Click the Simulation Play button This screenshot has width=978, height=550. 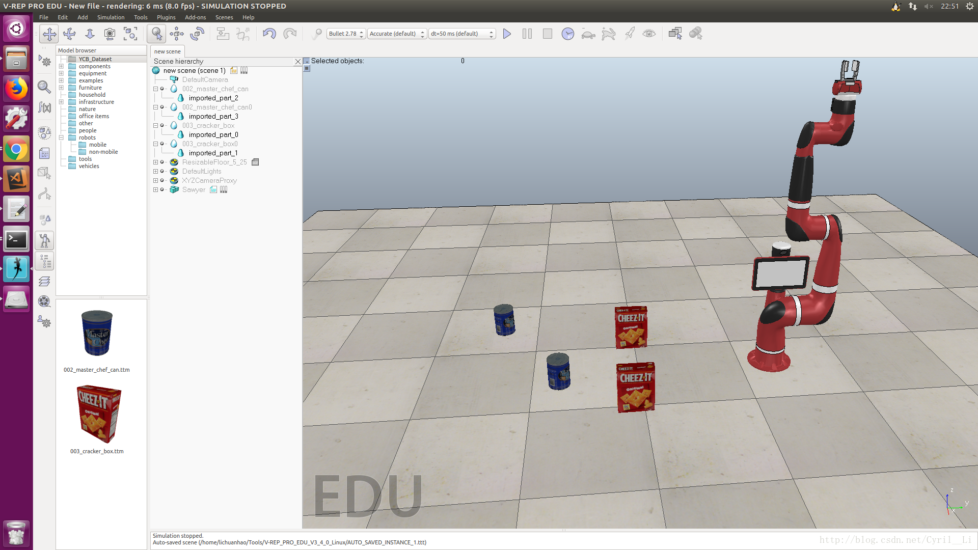(x=507, y=33)
